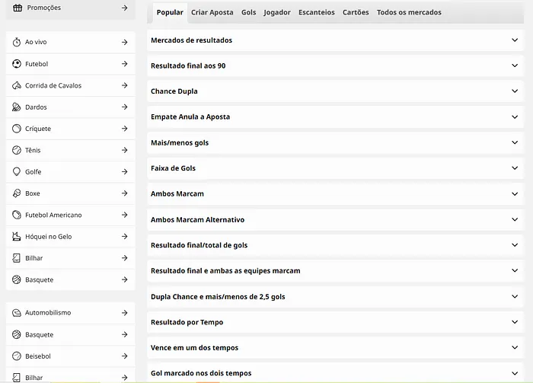Click the darts icon for Dardos

tap(17, 107)
